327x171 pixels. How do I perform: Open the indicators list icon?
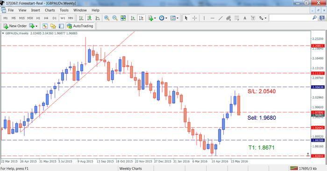click(x=150, y=18)
